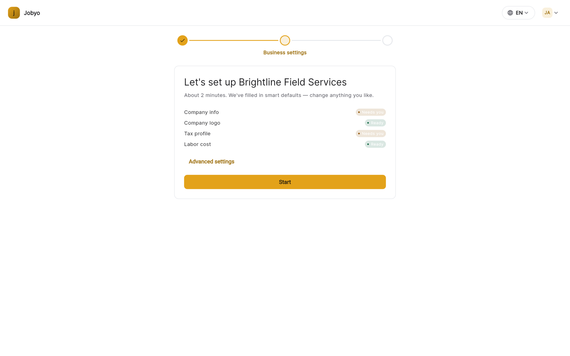Screen dimensions: 570x356
Task: Open Advanced settings
Action: point(211,161)
